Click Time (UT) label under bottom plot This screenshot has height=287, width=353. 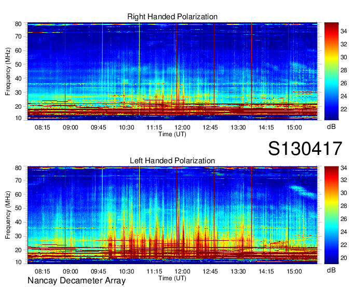[172, 278]
